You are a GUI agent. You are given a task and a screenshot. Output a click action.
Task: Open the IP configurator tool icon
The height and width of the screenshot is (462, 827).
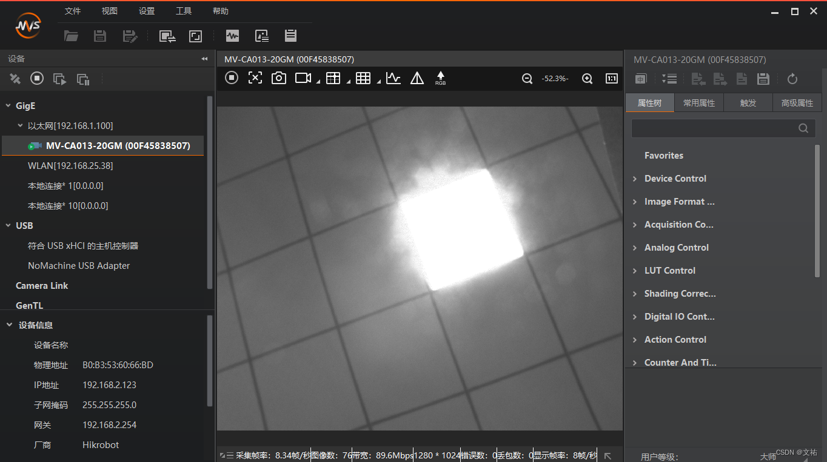point(167,36)
